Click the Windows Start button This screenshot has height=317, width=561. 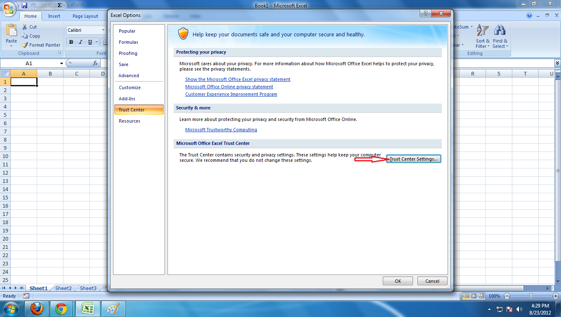click(x=11, y=309)
